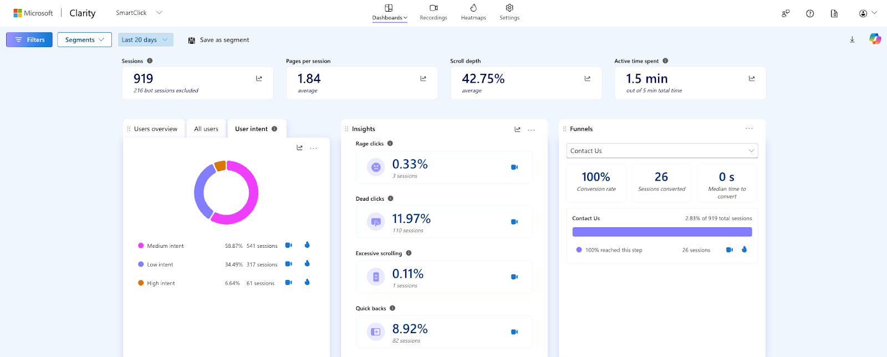Expand the Contact Us funnel dropdown
This screenshot has width=887, height=357.
751,151
